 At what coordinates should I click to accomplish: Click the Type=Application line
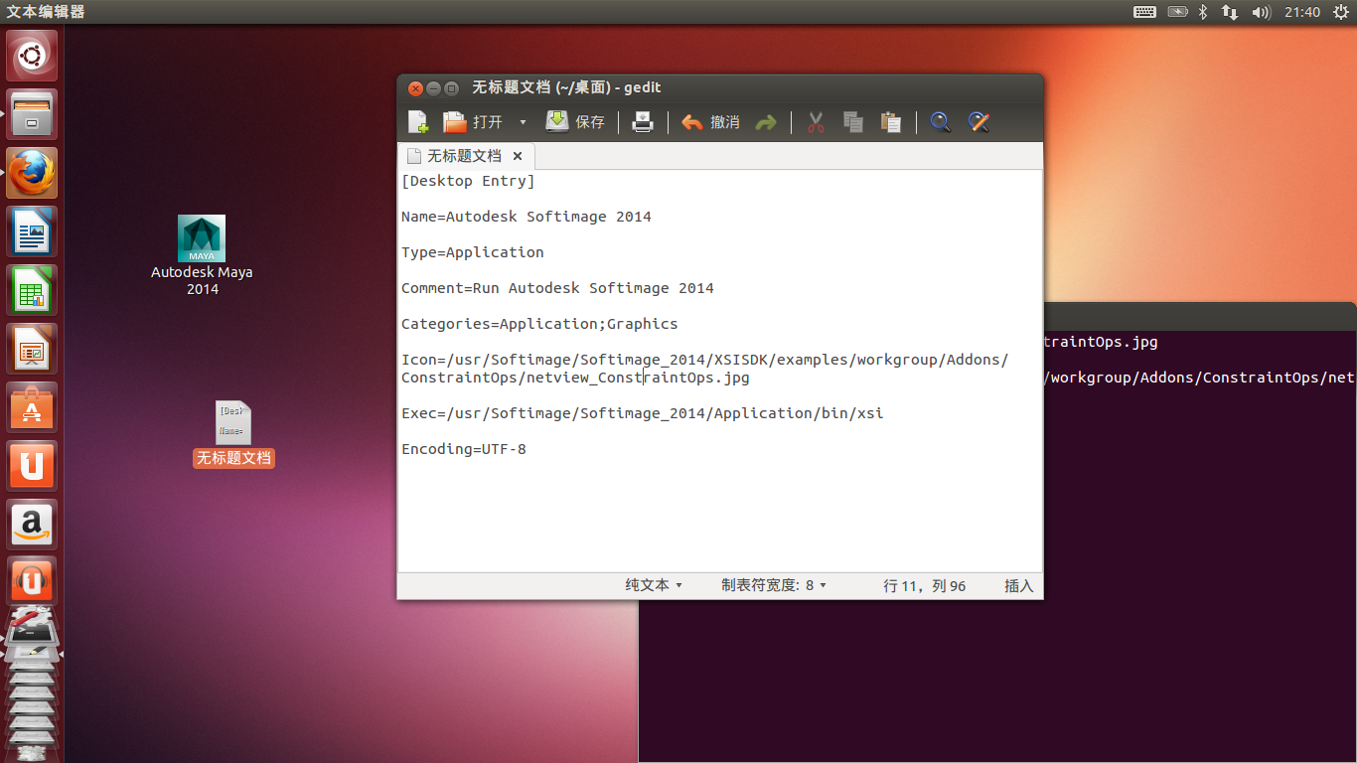click(x=473, y=252)
